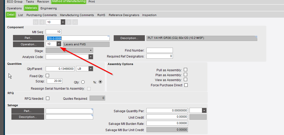The width and height of the screenshot is (284, 135).
Task: Click Salvage Mtl Burden Rate field
Action: tap(167, 123)
